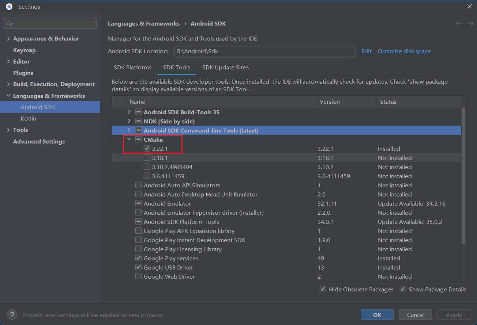Sort by the Name column header
The height and width of the screenshot is (325, 477).
point(221,102)
